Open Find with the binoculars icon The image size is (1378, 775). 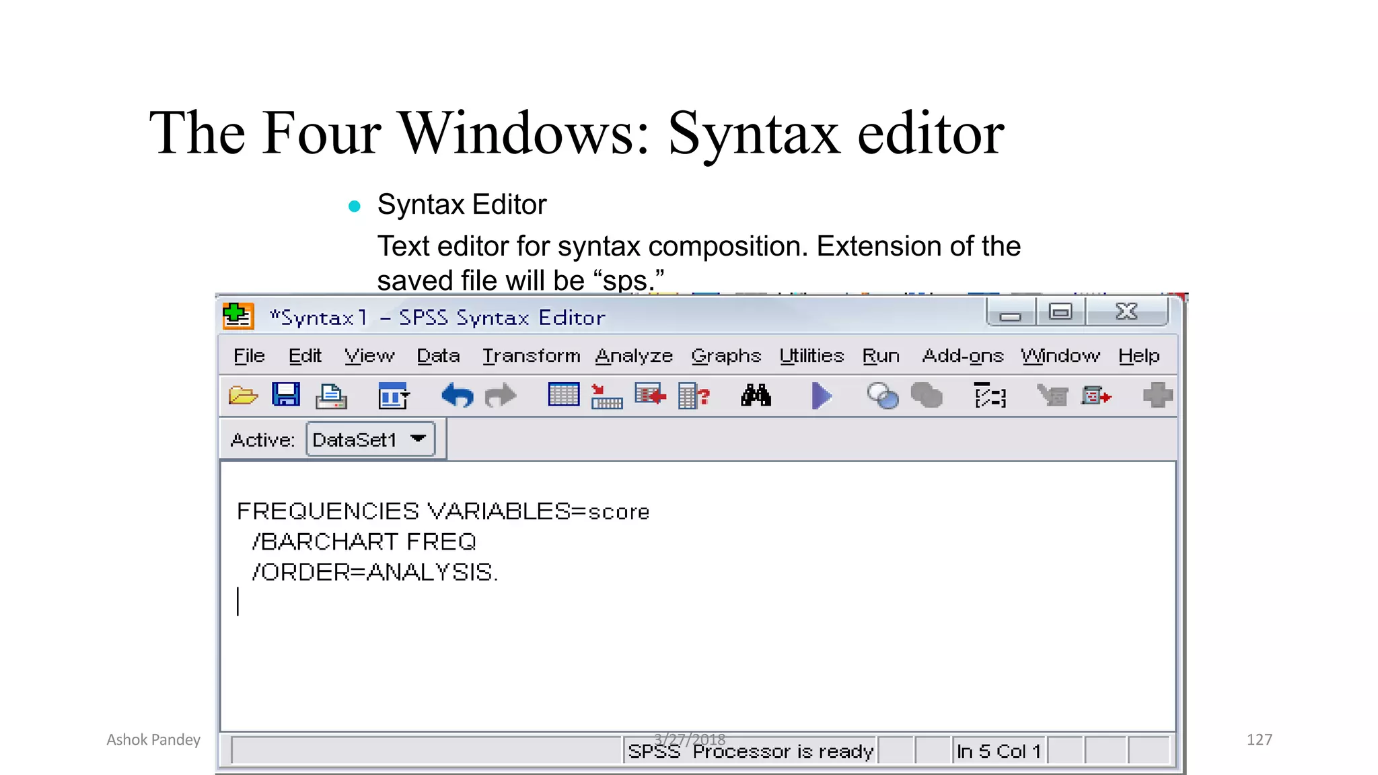[756, 396]
